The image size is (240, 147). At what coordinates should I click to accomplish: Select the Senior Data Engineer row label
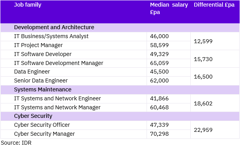tap(41, 81)
